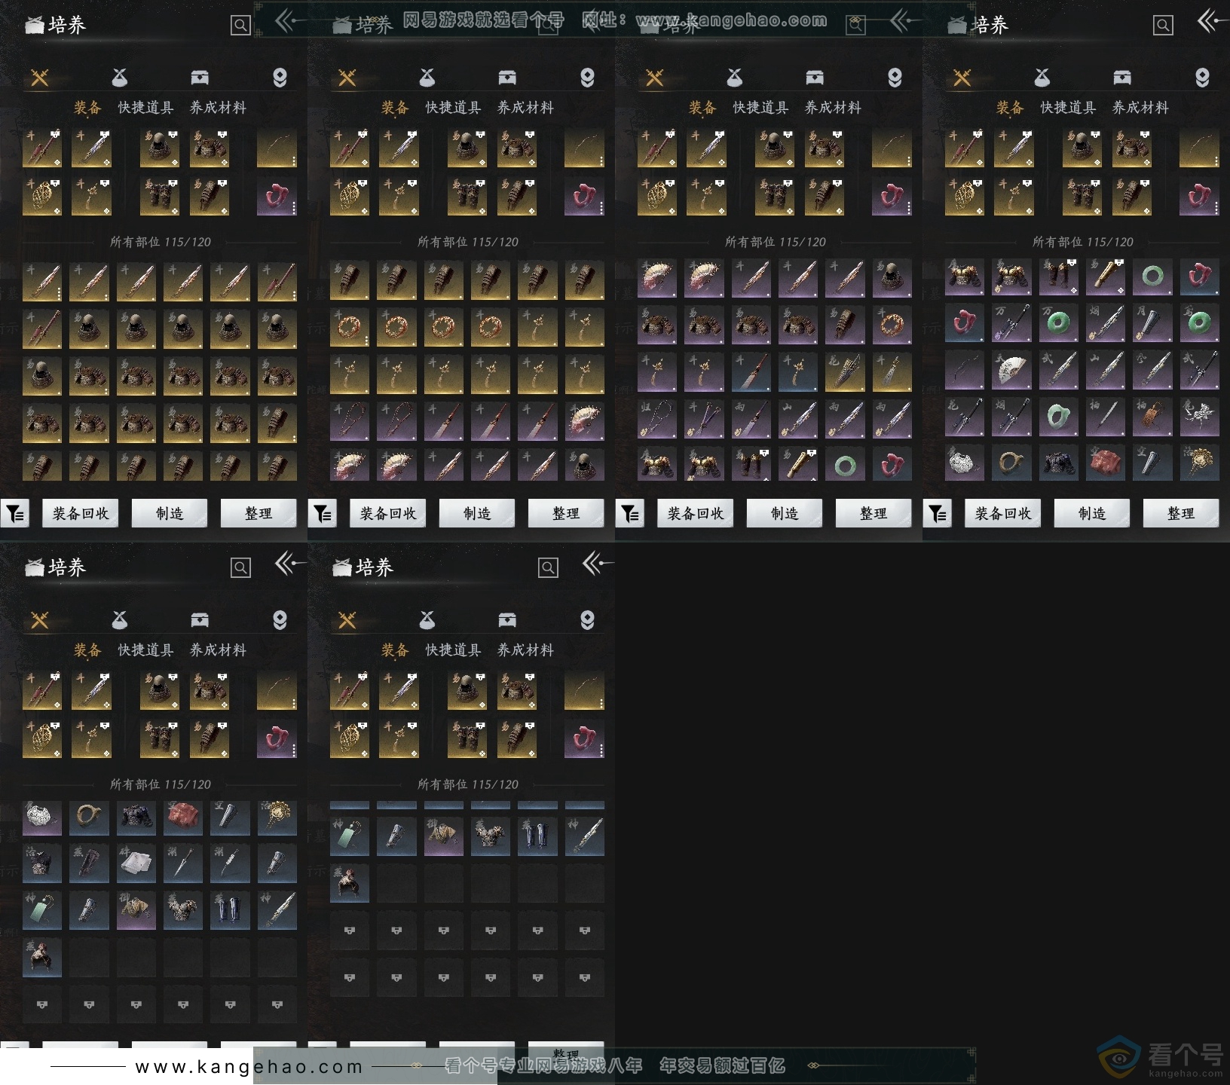Click 装备回收 button in top-right panel

click(1003, 514)
